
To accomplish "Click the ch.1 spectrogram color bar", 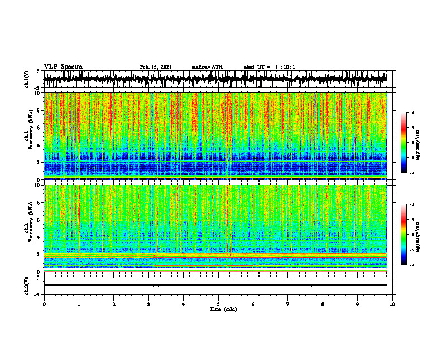I will click(x=403, y=143).
